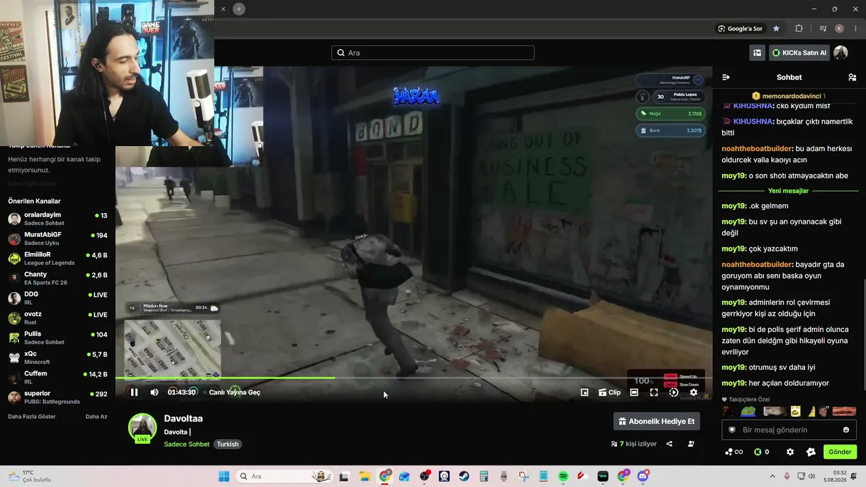
Task: Open Discord from the taskbar
Action: [643, 476]
